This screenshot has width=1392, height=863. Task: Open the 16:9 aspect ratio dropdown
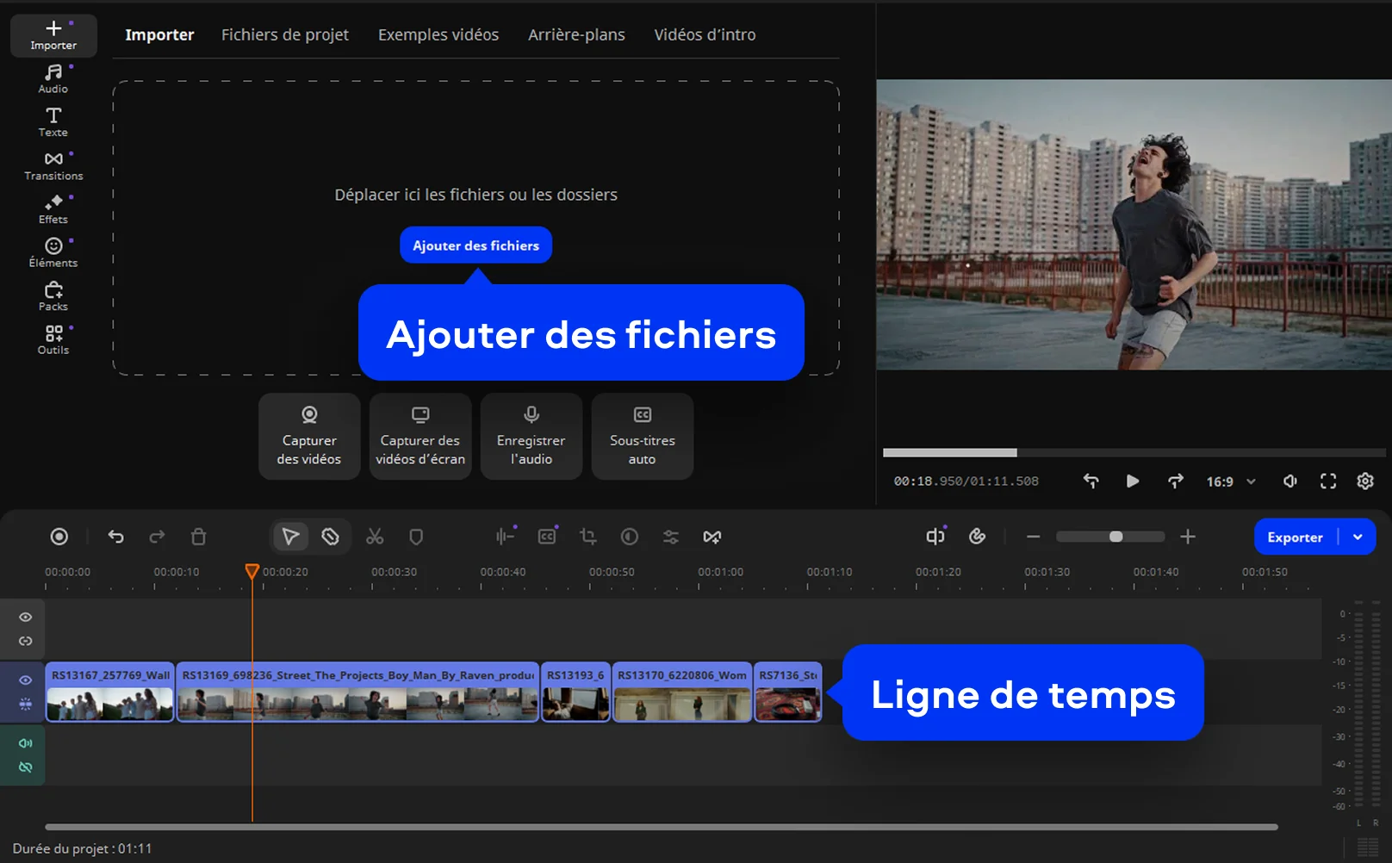pos(1231,481)
